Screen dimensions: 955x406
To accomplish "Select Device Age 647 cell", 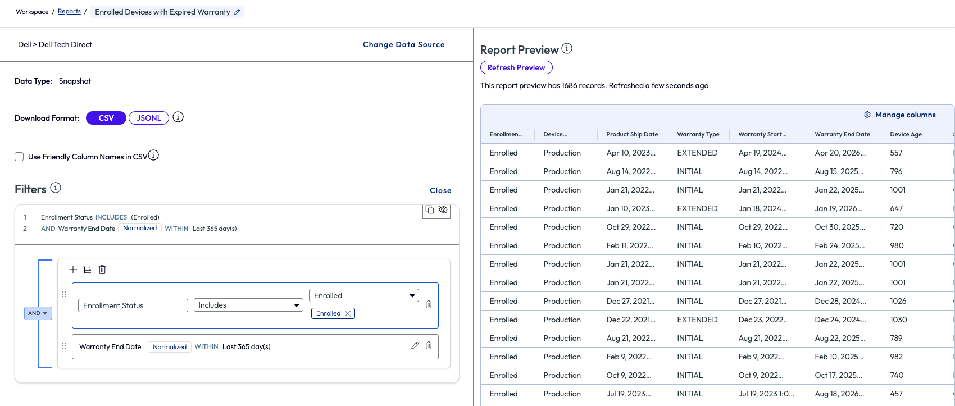I will coord(896,208).
